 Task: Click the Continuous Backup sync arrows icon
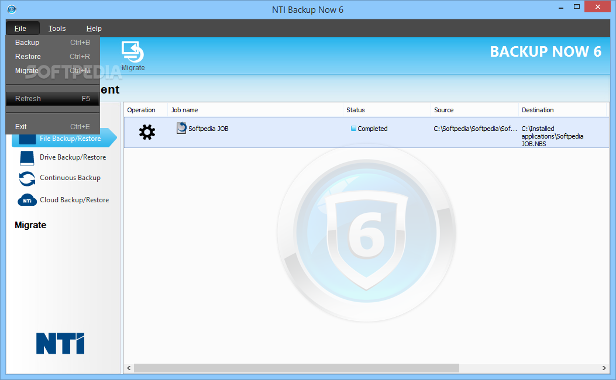tap(27, 179)
